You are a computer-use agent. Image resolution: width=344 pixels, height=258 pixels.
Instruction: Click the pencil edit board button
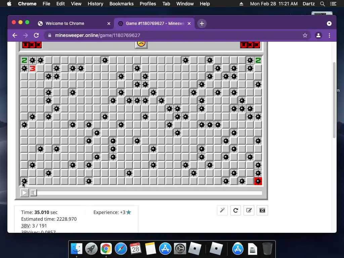249,210
